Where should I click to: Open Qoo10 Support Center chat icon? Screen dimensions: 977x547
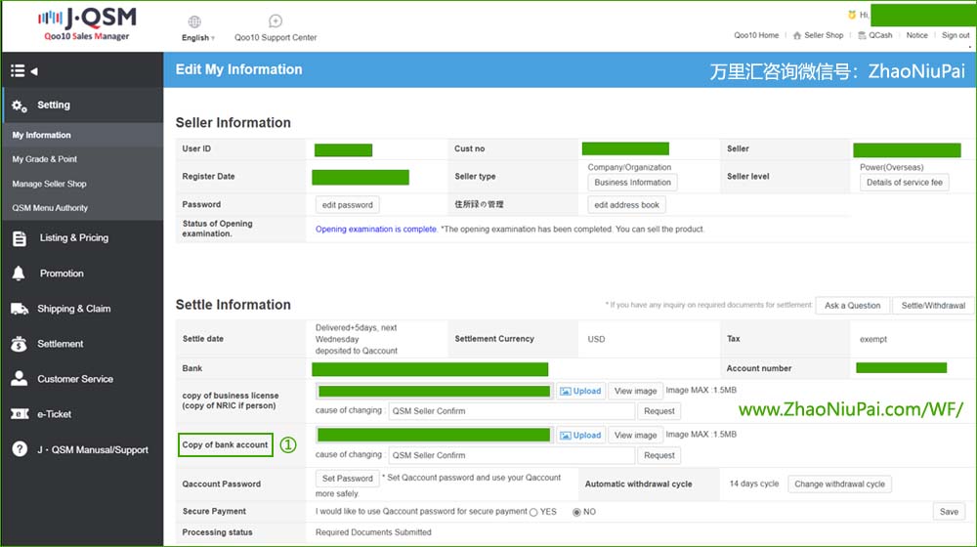pos(276,21)
